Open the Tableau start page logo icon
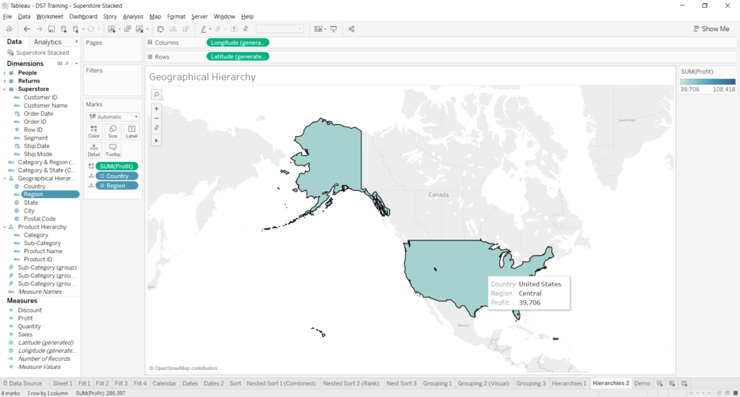The image size is (740, 397). click(x=9, y=29)
